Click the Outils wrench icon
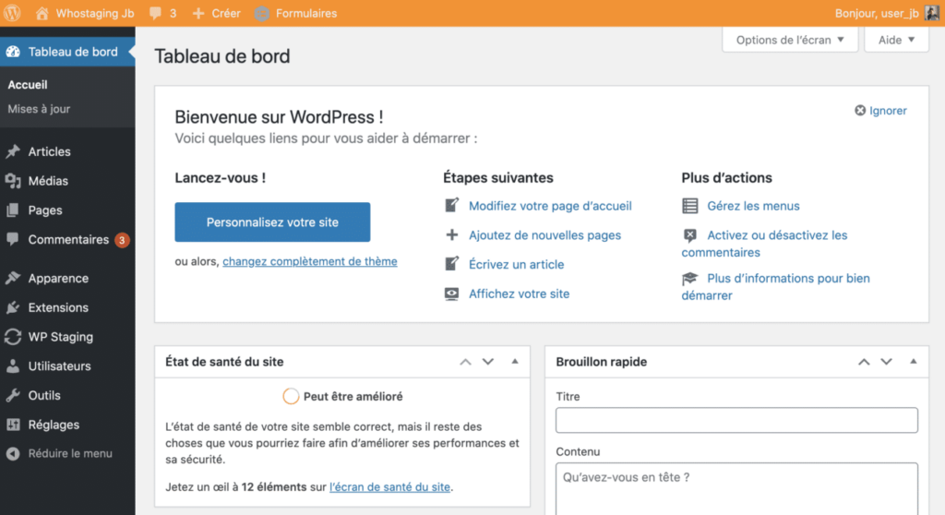The image size is (945, 515). tap(13, 395)
